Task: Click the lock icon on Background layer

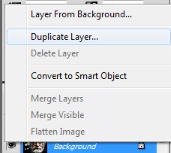Action: 141,146
